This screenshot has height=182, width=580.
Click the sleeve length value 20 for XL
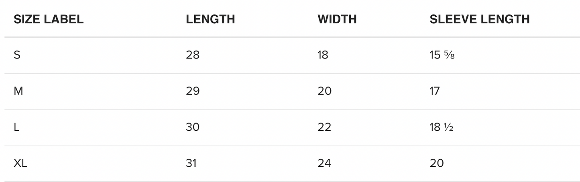[x=437, y=163]
